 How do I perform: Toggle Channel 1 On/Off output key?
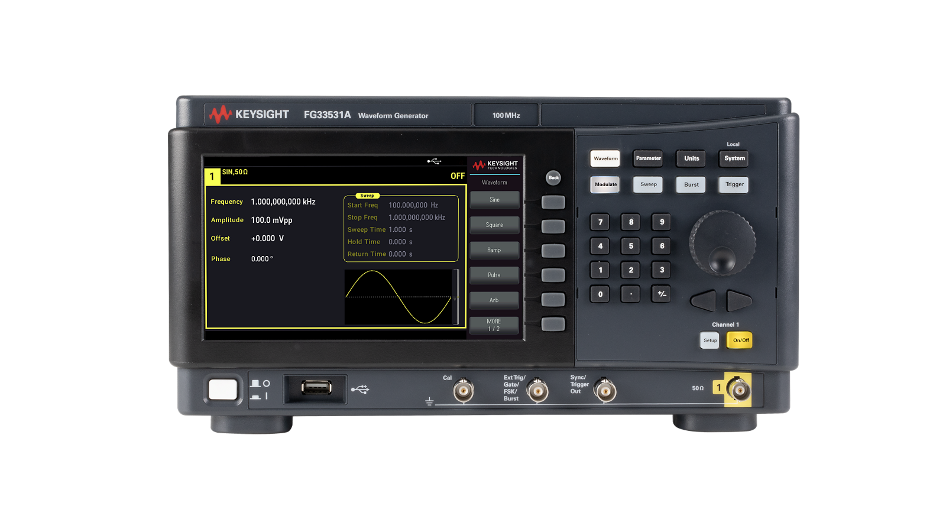tap(740, 340)
